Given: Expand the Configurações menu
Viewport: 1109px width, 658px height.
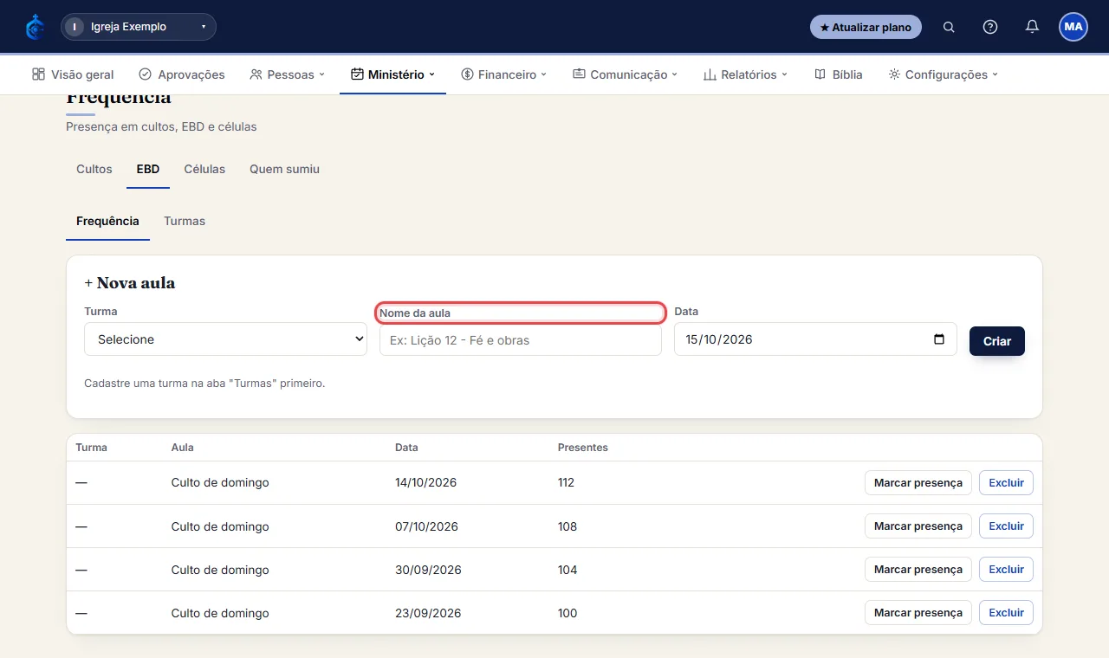Looking at the screenshot, I should tap(944, 74).
